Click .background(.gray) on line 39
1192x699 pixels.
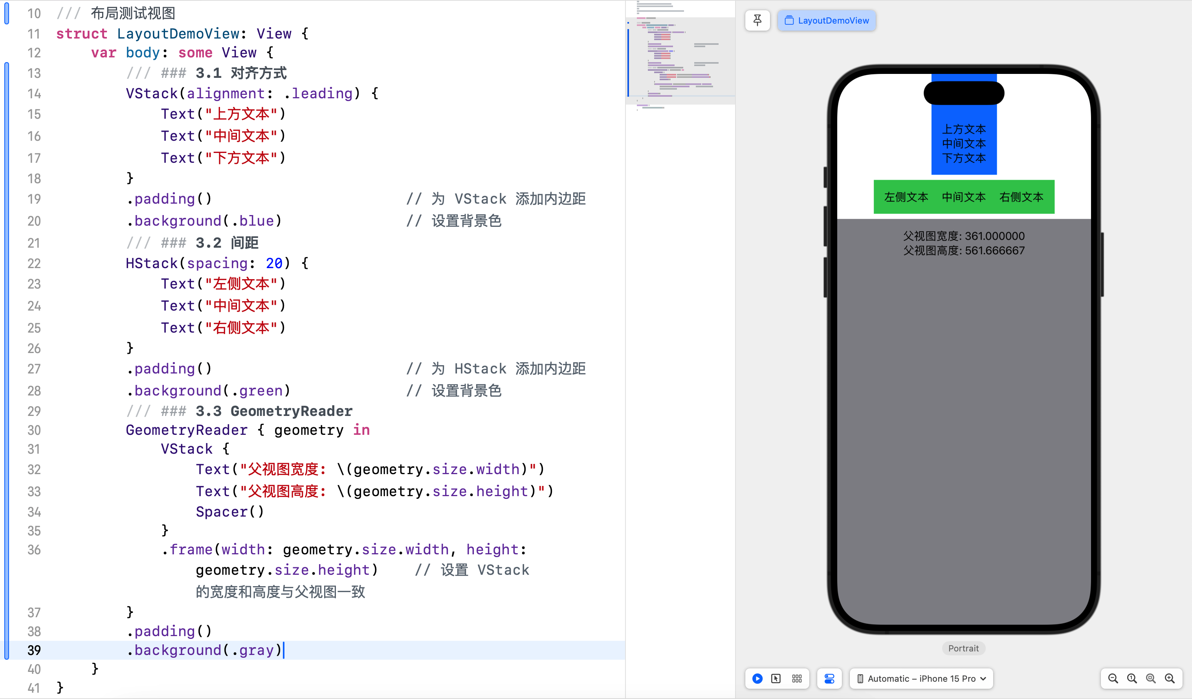(204, 650)
